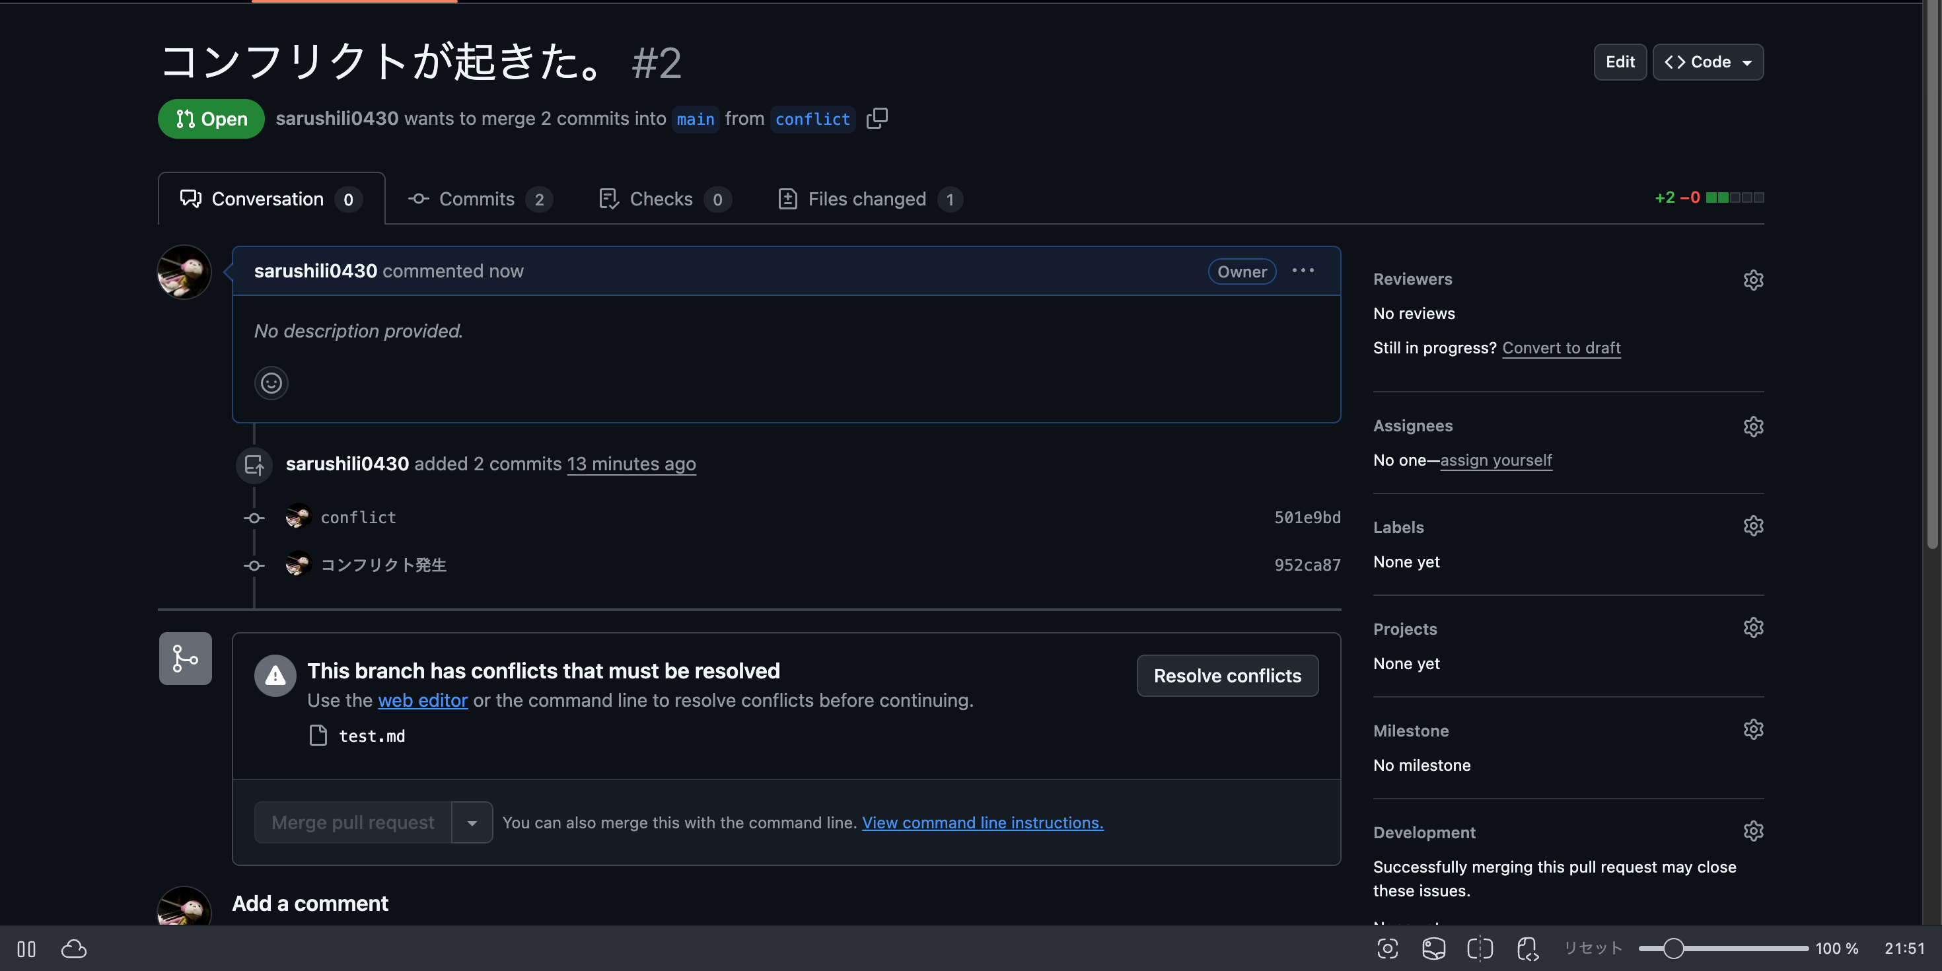Switch to the Commits tab
Screen dimensions: 1942x971
click(x=480, y=199)
